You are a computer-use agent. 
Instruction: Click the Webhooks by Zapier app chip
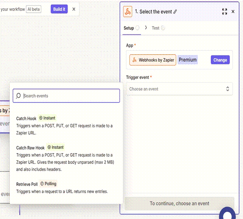153,60
